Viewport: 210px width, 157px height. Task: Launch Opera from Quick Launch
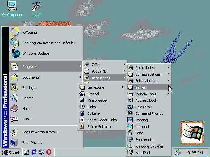point(49,152)
